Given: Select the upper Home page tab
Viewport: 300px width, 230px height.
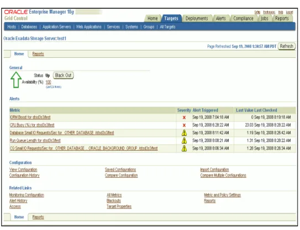Looking at the screenshot, I should (x=19, y=54).
